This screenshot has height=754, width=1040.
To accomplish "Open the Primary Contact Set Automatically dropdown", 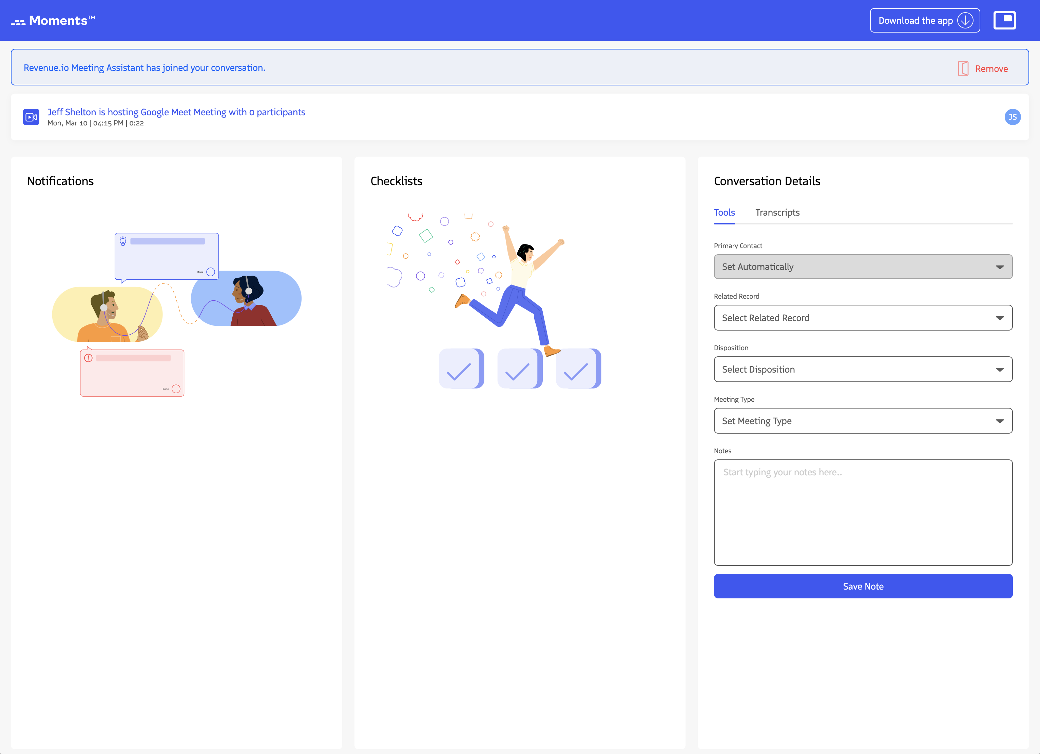I will (863, 267).
